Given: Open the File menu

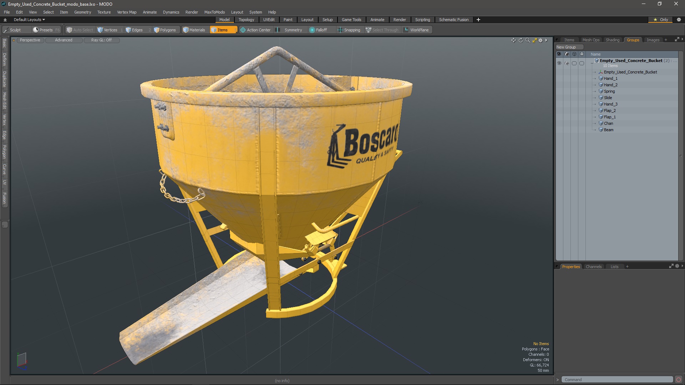Looking at the screenshot, I should coord(7,12).
